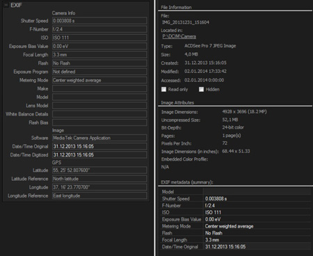Click the Focal Length 3.3 mm field
This screenshot has height=256, width=313.
pos(99,55)
